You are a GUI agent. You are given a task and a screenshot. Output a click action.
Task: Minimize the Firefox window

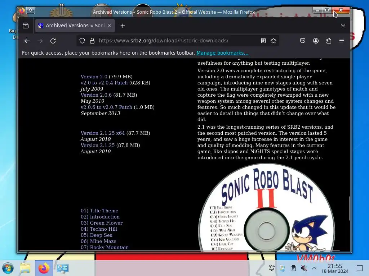[317, 10]
